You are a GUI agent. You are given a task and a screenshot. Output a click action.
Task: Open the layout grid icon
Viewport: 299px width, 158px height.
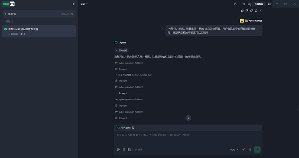(x=269, y=4)
